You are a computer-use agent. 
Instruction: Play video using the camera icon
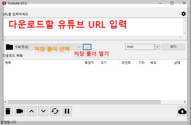tap(20, 111)
